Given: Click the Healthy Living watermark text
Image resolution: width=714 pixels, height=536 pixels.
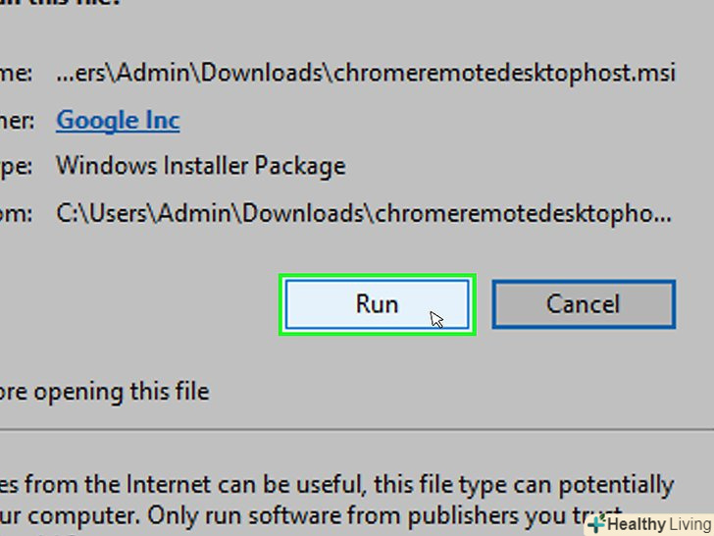Looking at the screenshot, I should point(659,524).
